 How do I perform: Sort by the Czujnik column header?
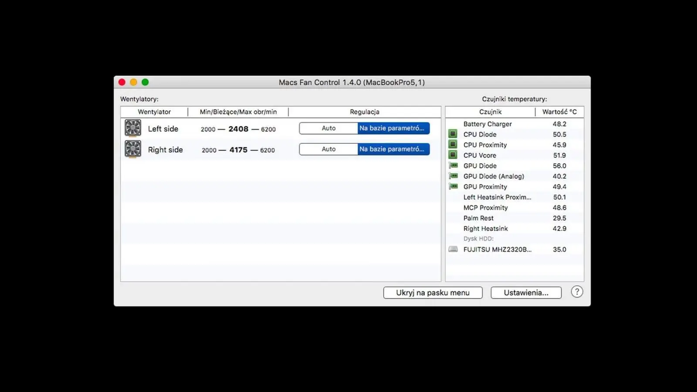[x=490, y=112]
